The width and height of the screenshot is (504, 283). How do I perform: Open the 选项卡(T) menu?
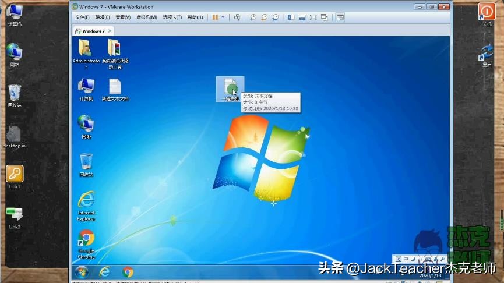tap(172, 17)
